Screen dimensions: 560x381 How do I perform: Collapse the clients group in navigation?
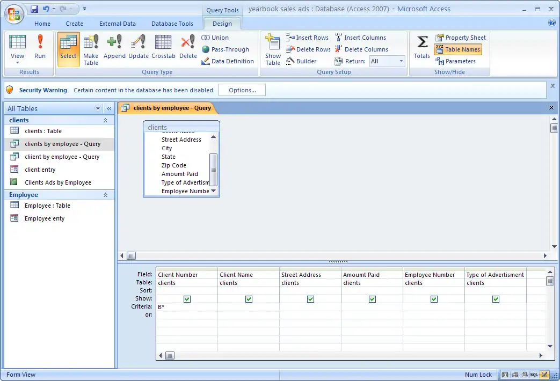coord(105,121)
